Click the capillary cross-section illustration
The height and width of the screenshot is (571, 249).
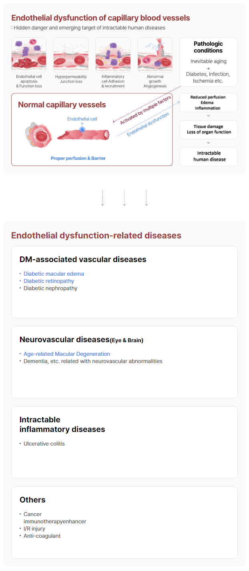(x=38, y=135)
